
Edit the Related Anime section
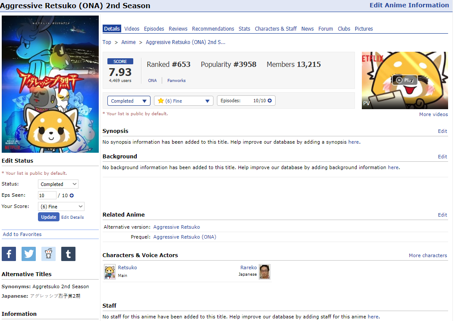[442, 215]
